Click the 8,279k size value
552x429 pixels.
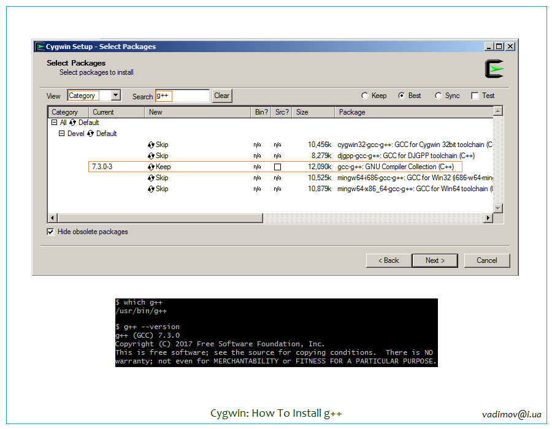pos(321,156)
